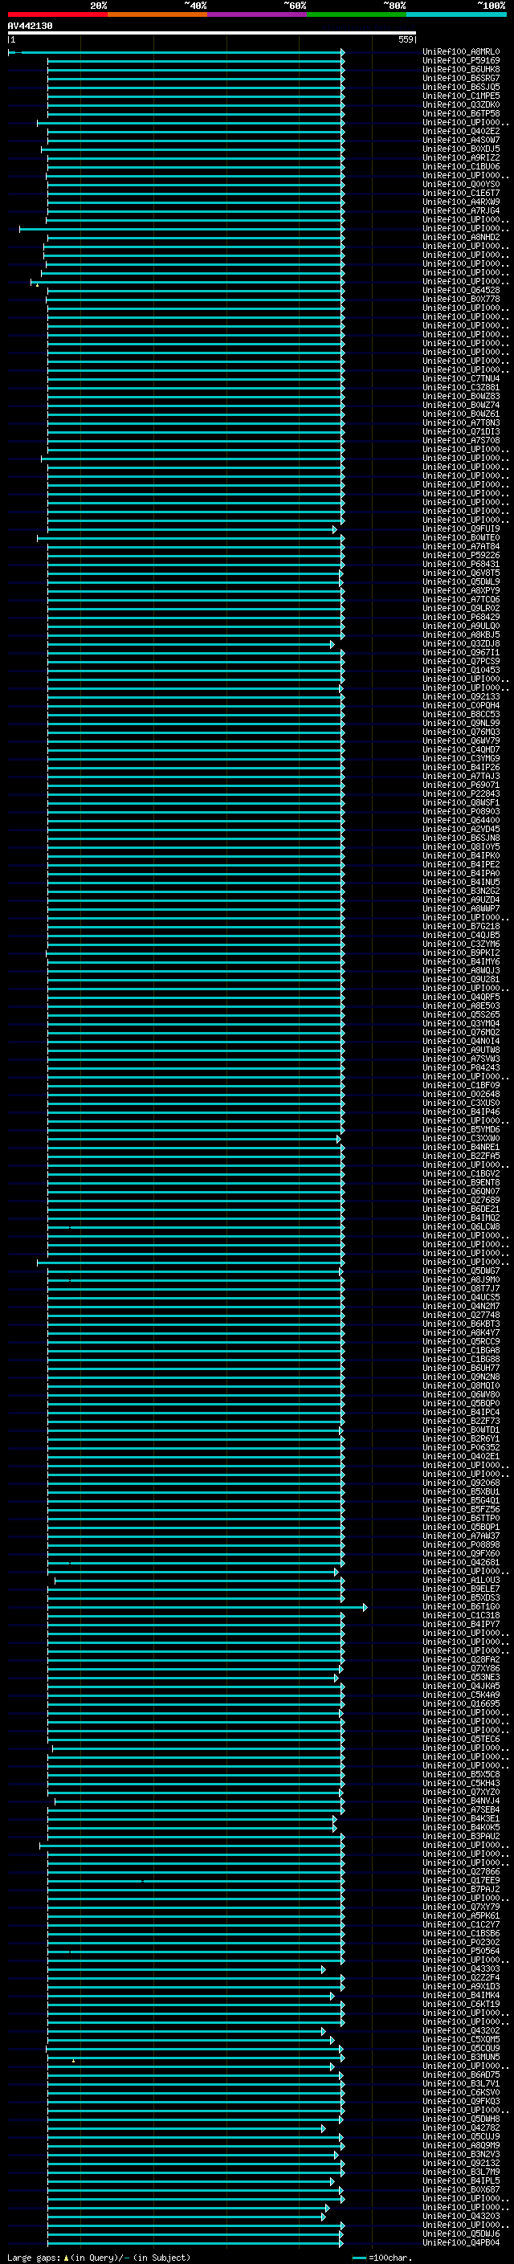Select hit label UniRef100_B6SRG7
This screenshot has height=2264, width=514.
(461, 78)
